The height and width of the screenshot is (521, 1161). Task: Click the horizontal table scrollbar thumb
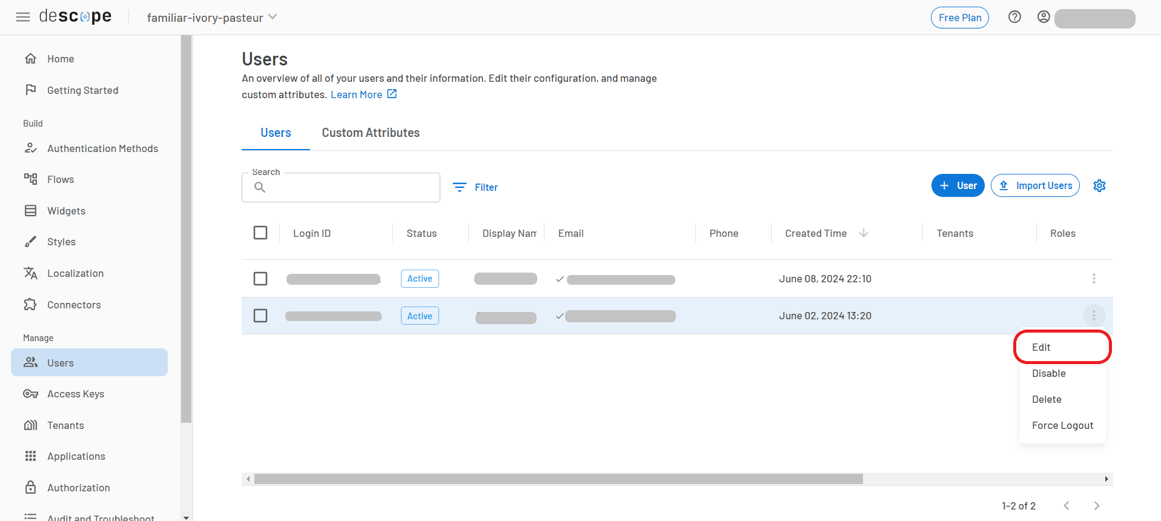[558, 479]
